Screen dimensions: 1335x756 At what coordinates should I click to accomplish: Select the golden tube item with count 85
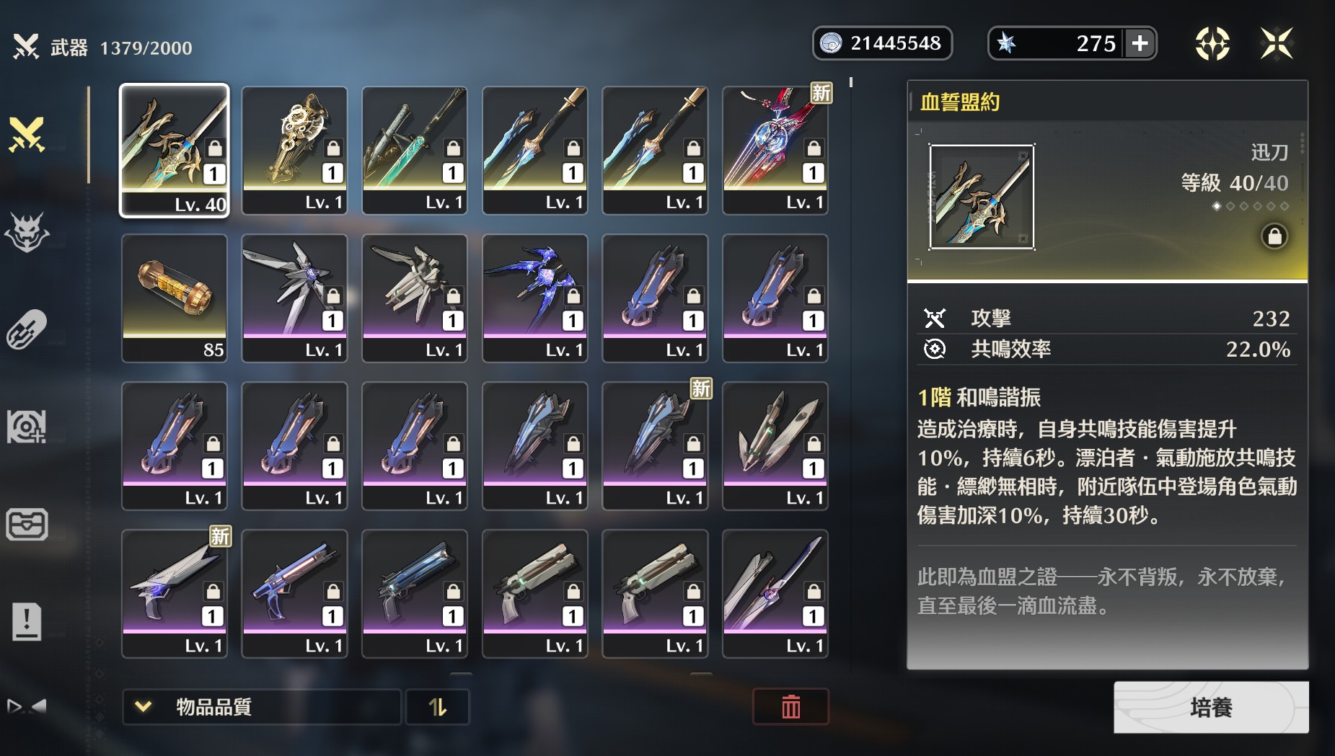click(x=175, y=298)
